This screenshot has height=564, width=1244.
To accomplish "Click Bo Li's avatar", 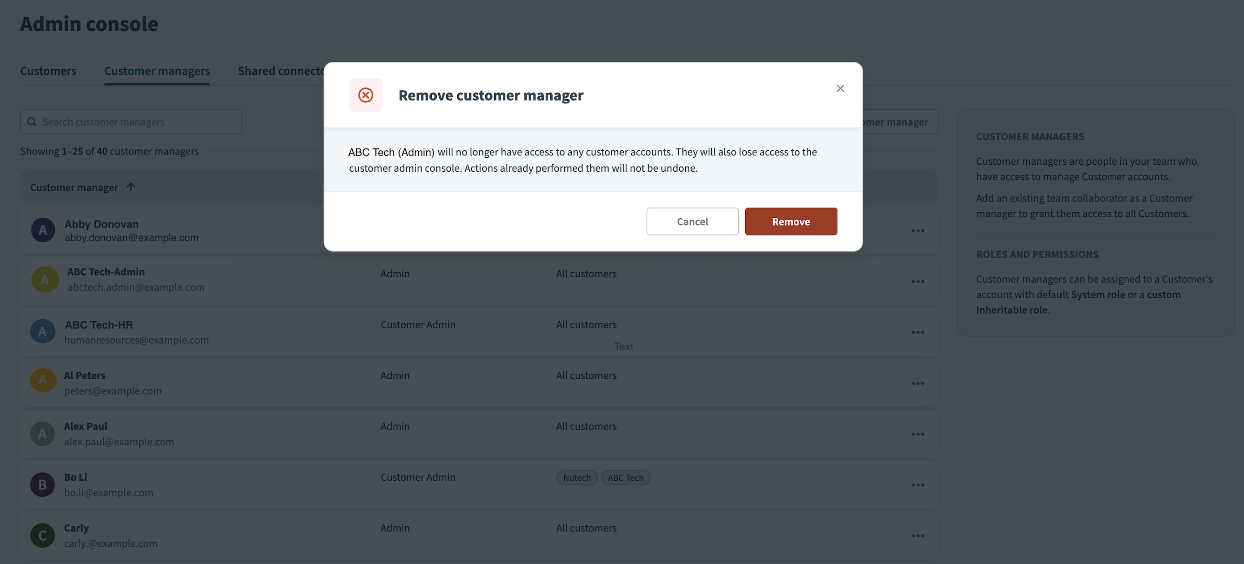I will coord(42,484).
